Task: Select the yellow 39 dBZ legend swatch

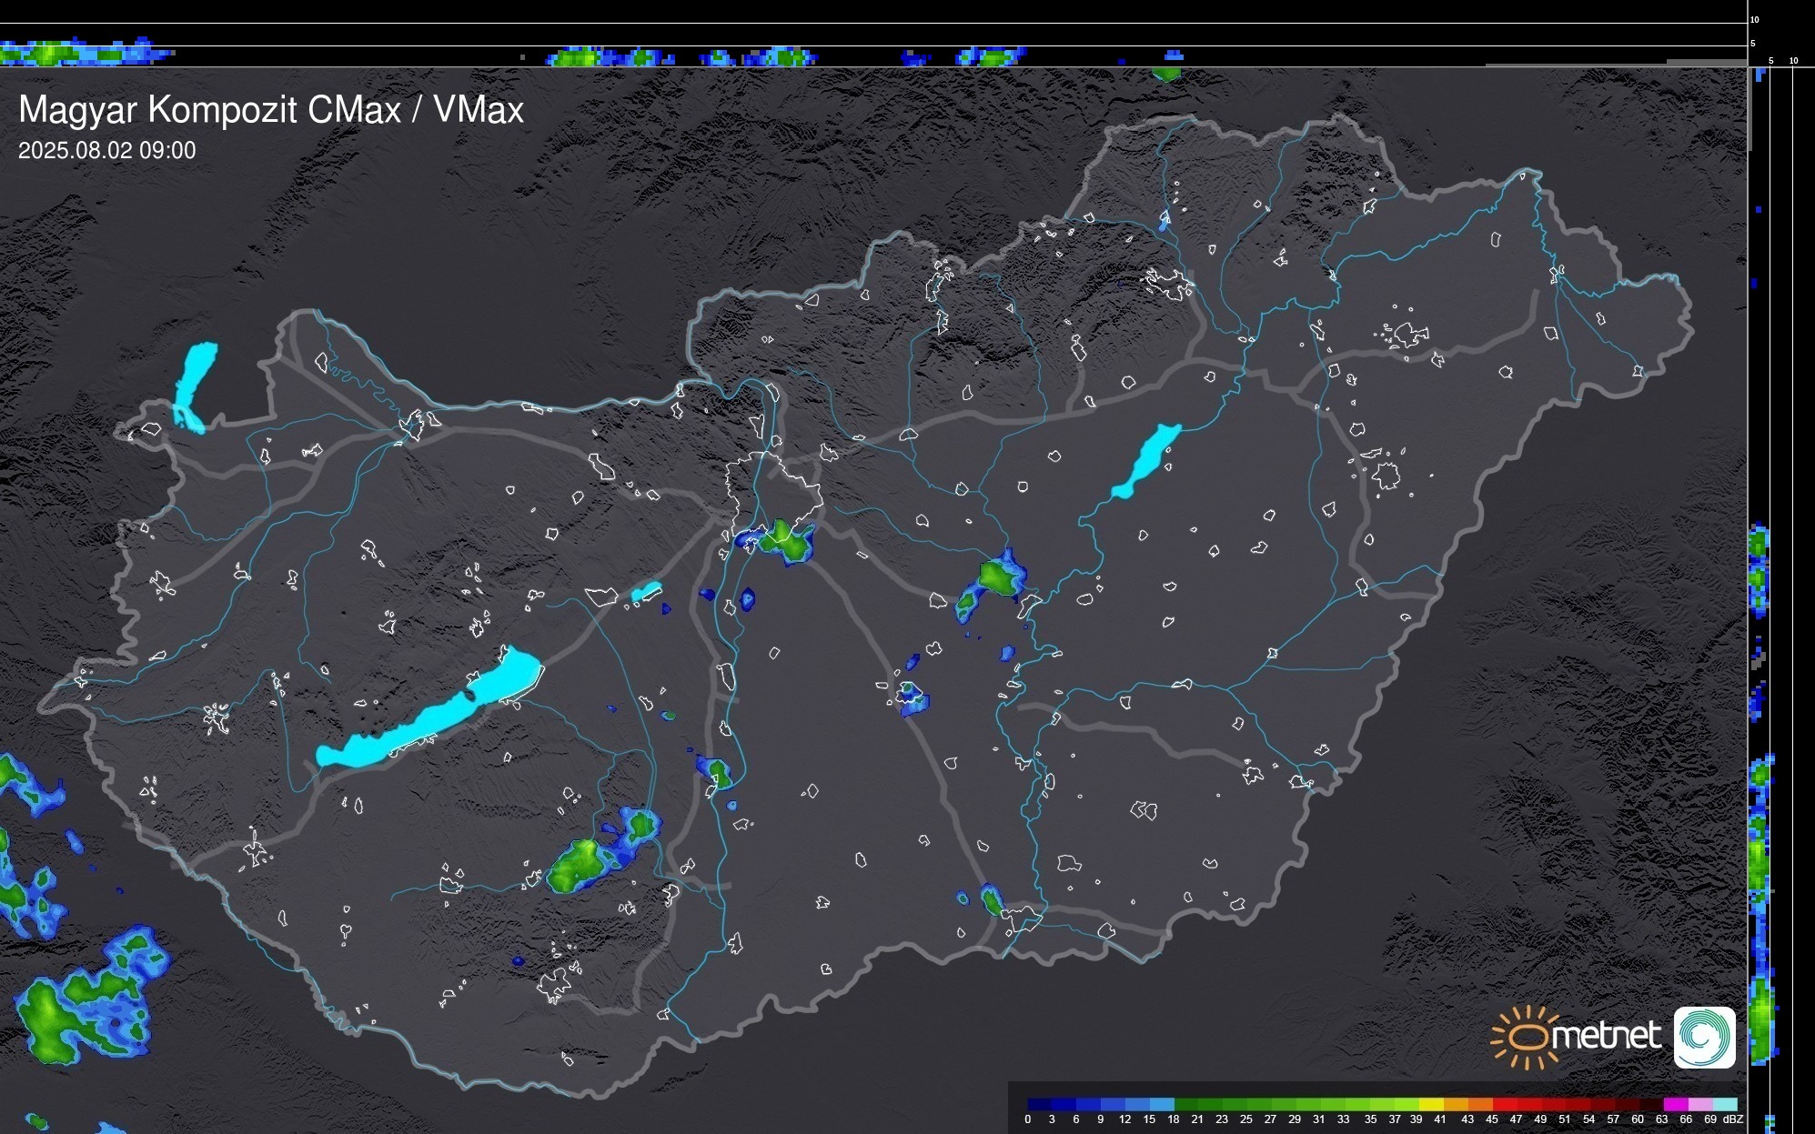Action: point(1430,1104)
